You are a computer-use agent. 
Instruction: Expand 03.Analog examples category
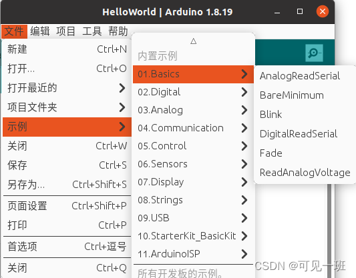tap(193, 110)
